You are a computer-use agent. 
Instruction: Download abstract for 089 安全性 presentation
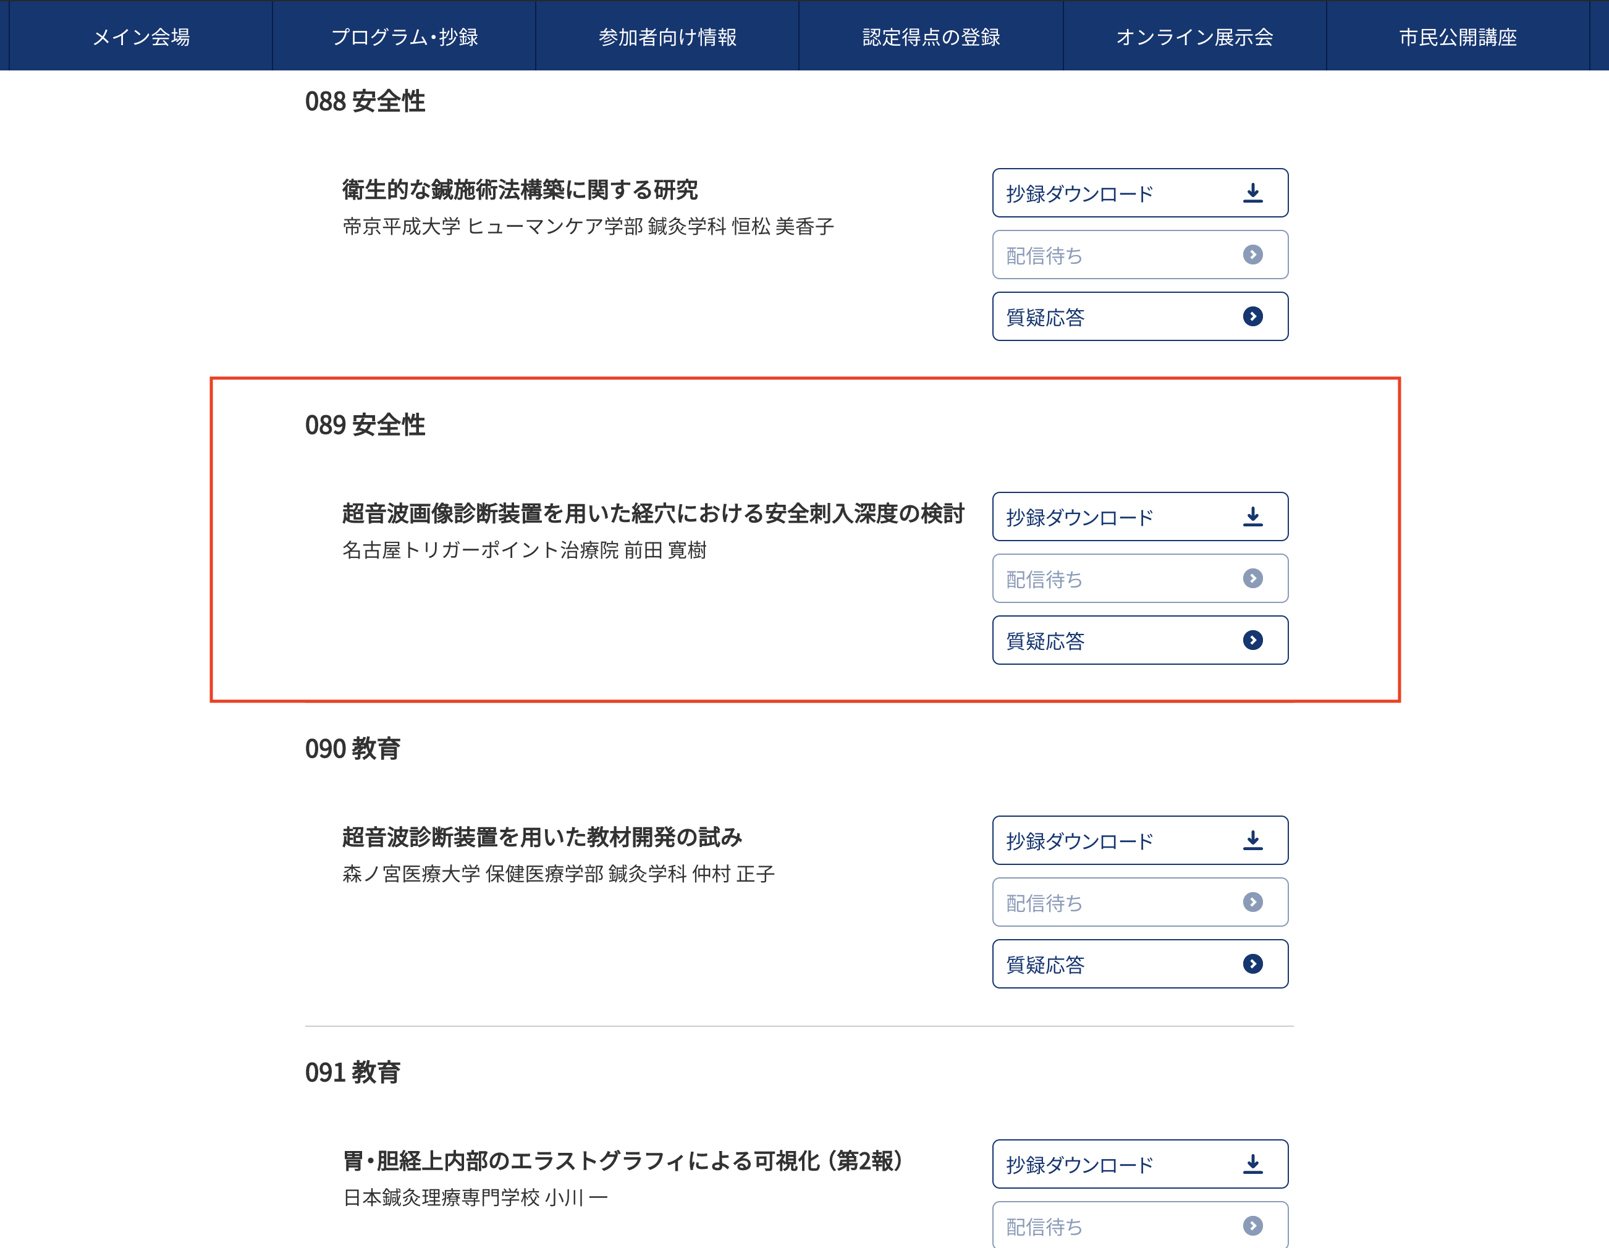pos(1139,516)
